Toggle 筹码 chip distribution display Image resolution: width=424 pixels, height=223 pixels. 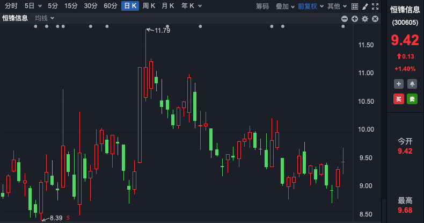[x=262, y=6]
